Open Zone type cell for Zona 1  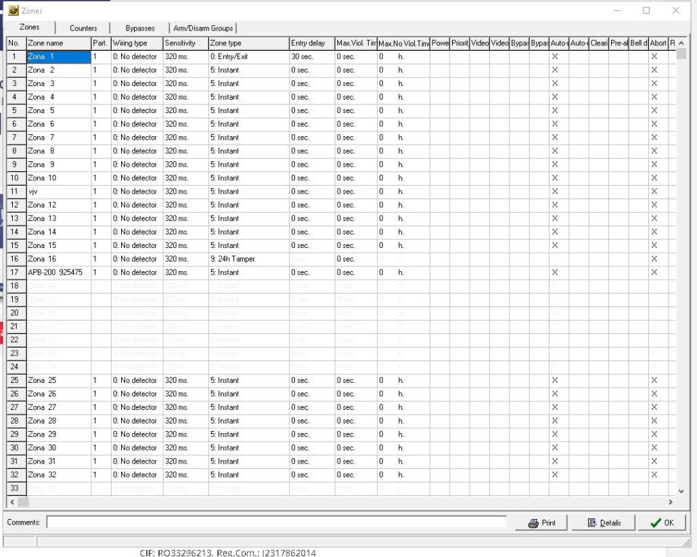[x=248, y=57]
